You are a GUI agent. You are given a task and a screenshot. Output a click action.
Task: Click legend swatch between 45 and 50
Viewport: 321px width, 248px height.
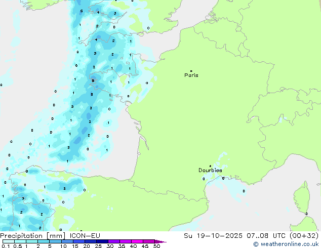pyautogui.click(x=149, y=241)
